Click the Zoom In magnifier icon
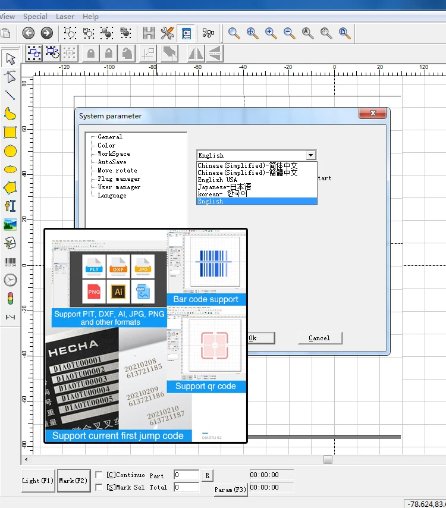Image resolution: width=446 pixels, height=508 pixels. click(x=271, y=33)
